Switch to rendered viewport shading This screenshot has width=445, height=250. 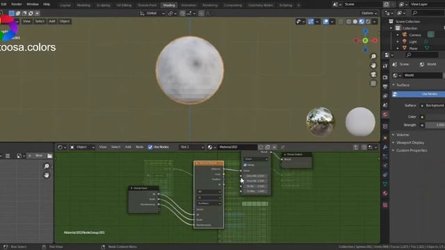tap(368, 22)
